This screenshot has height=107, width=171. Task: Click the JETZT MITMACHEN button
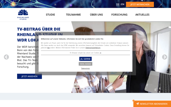(x=140, y=4)
